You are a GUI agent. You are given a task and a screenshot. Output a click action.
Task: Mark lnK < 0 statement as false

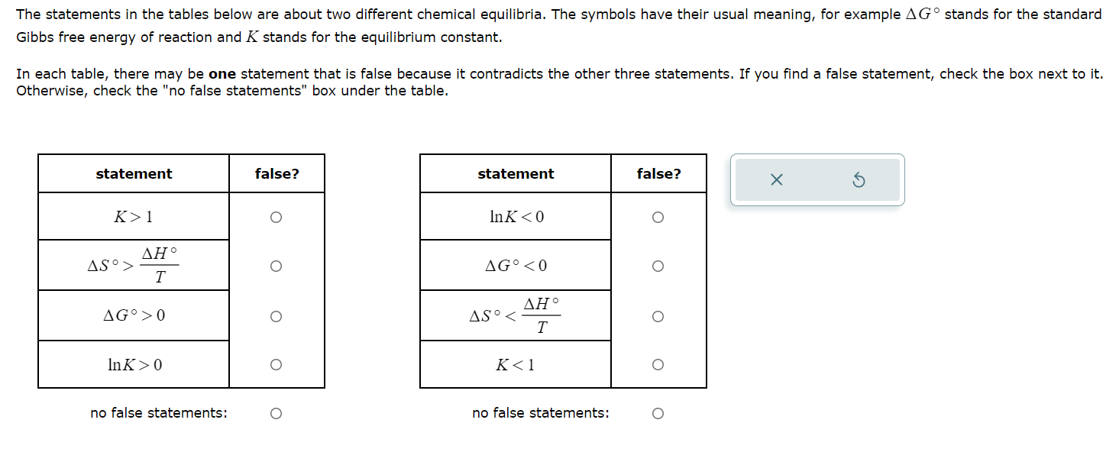(658, 218)
